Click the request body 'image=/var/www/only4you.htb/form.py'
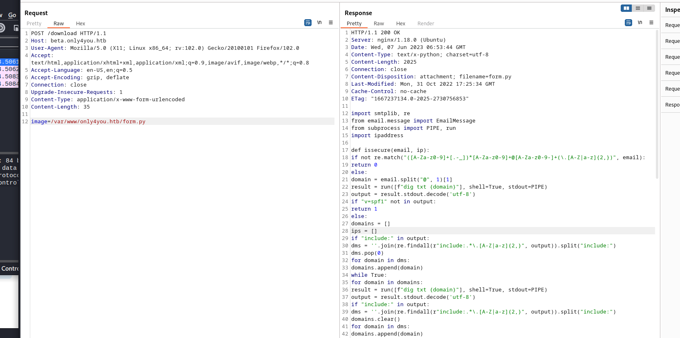 pos(88,122)
